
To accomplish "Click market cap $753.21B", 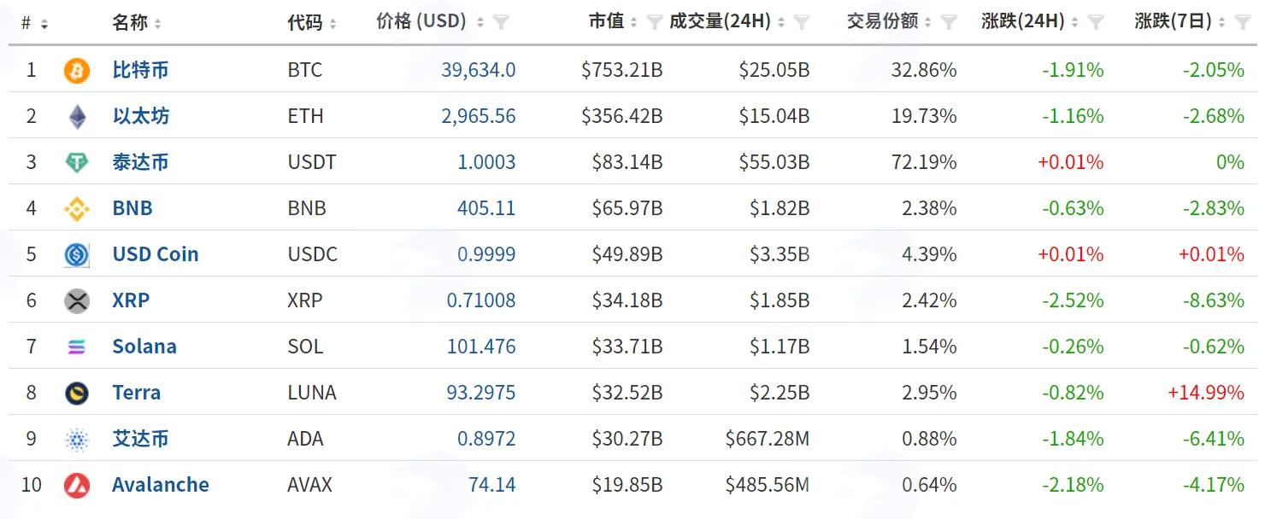I will pyautogui.click(x=622, y=70).
